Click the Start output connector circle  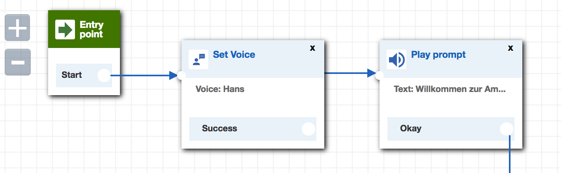click(104, 75)
